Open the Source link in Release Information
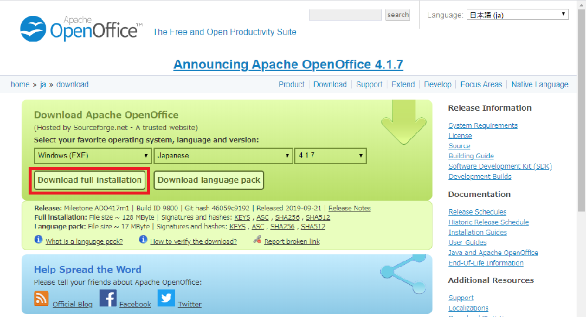Image resolution: width=586 pixels, height=317 pixels. [459, 146]
